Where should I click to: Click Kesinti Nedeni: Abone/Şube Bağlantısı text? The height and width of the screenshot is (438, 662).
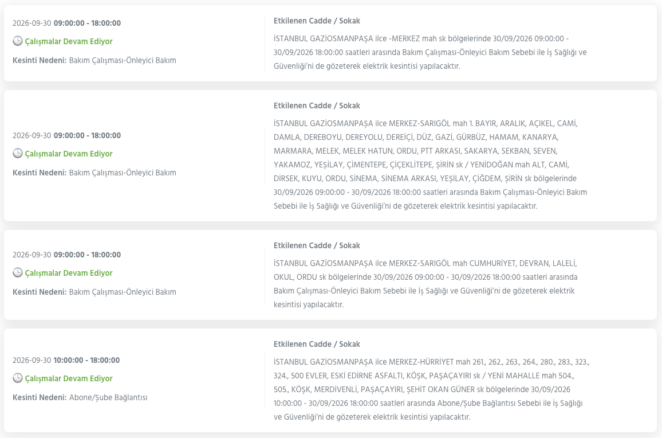click(80, 397)
